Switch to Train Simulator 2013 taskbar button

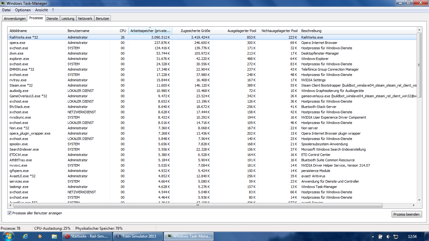[138, 236]
